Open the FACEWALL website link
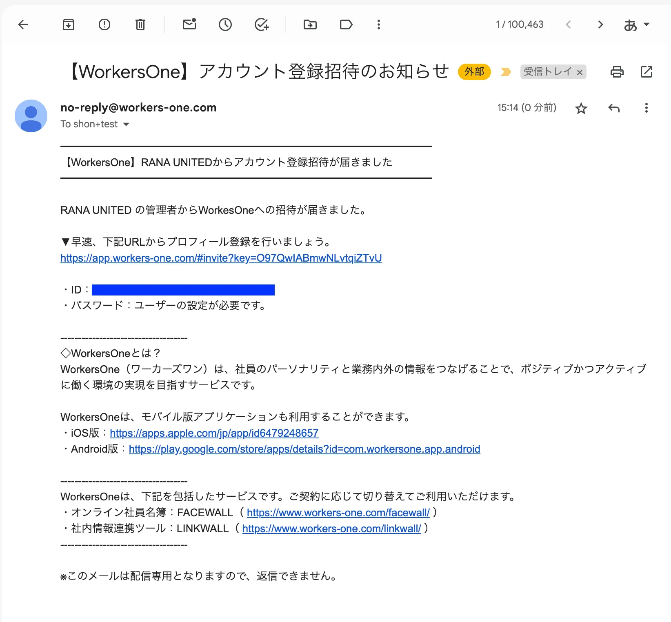Screen dimensions: 671x622 [338, 513]
